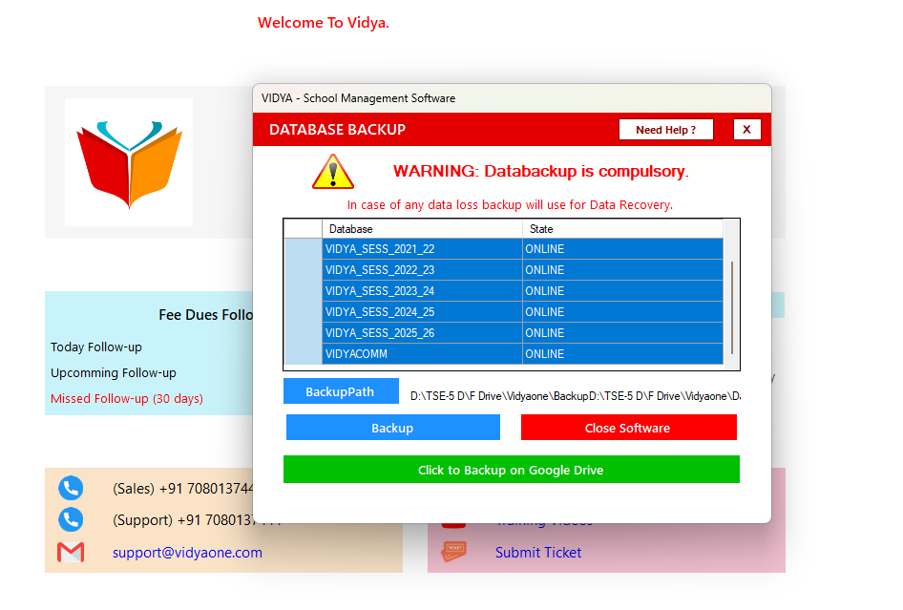The image size is (903, 610).
Task: Click the Welcome To Vidya heading
Action: (324, 23)
